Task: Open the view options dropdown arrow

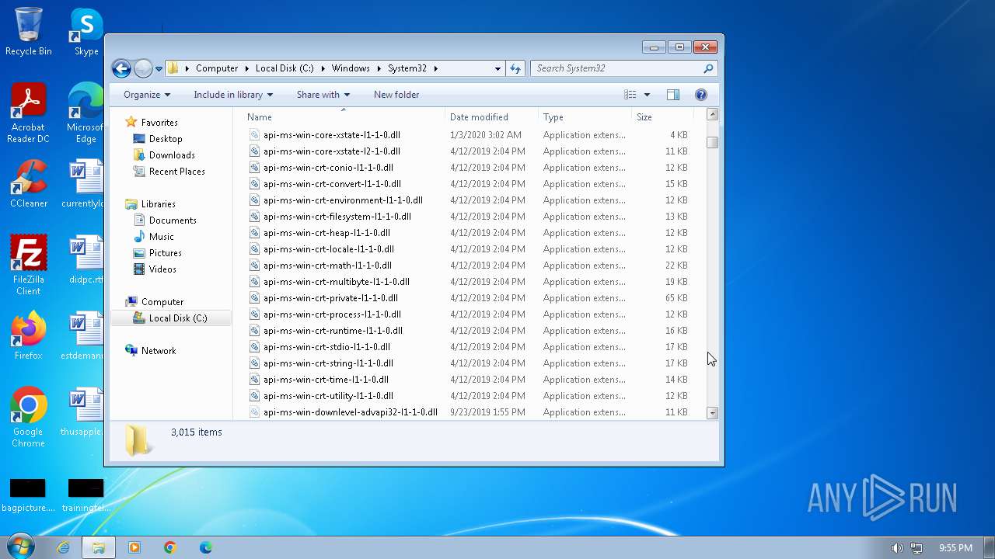Action: tap(647, 95)
